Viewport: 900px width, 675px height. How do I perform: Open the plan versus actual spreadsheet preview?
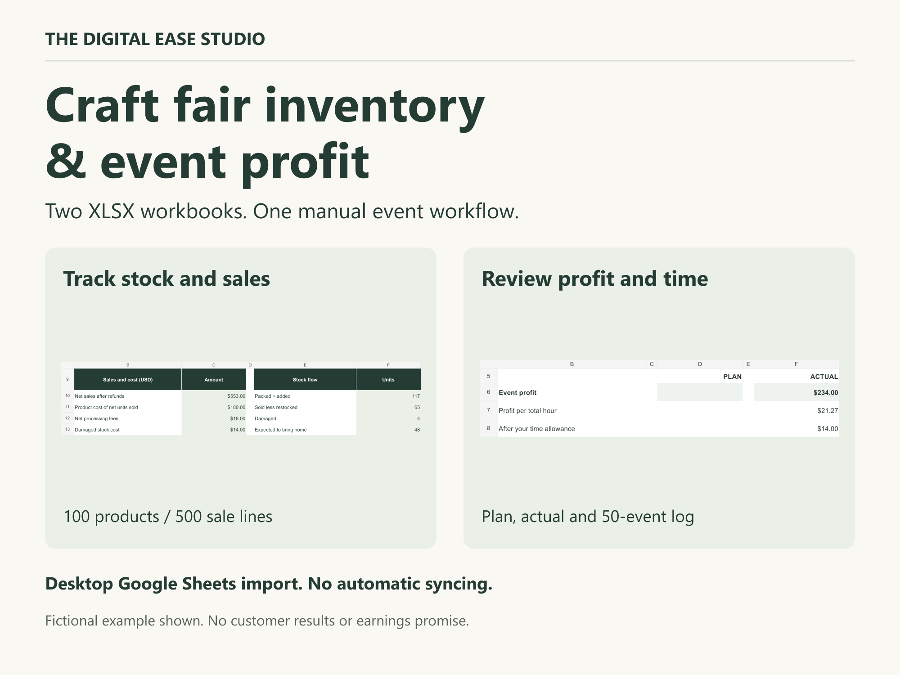(x=659, y=398)
